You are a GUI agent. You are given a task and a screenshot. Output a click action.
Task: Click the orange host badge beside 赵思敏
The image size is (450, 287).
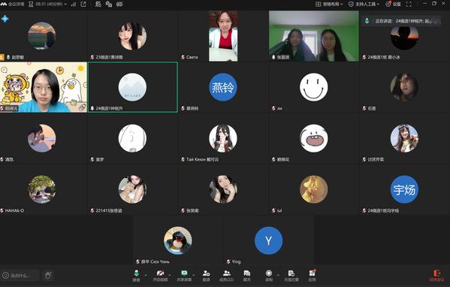point(2,57)
